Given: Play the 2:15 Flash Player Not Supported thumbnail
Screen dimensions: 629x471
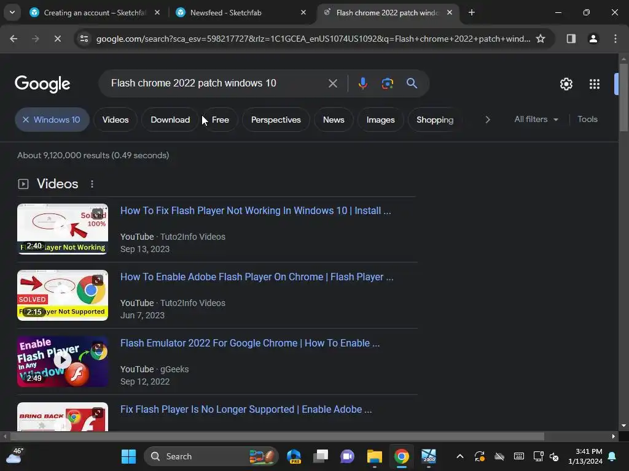Looking at the screenshot, I should click(63, 295).
